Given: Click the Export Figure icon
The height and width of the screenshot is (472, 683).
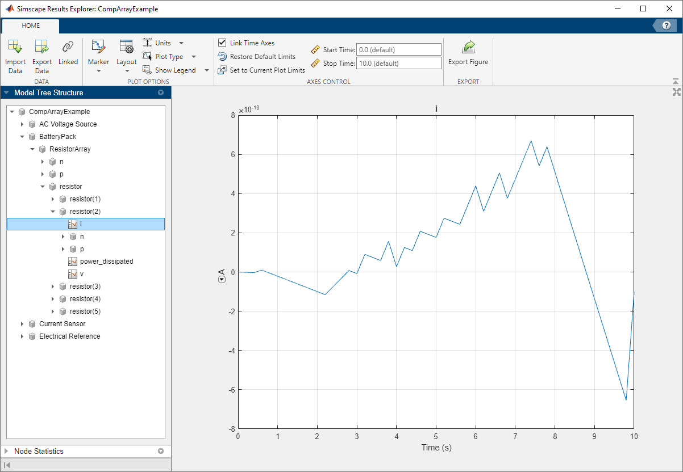Looking at the screenshot, I should 468,48.
